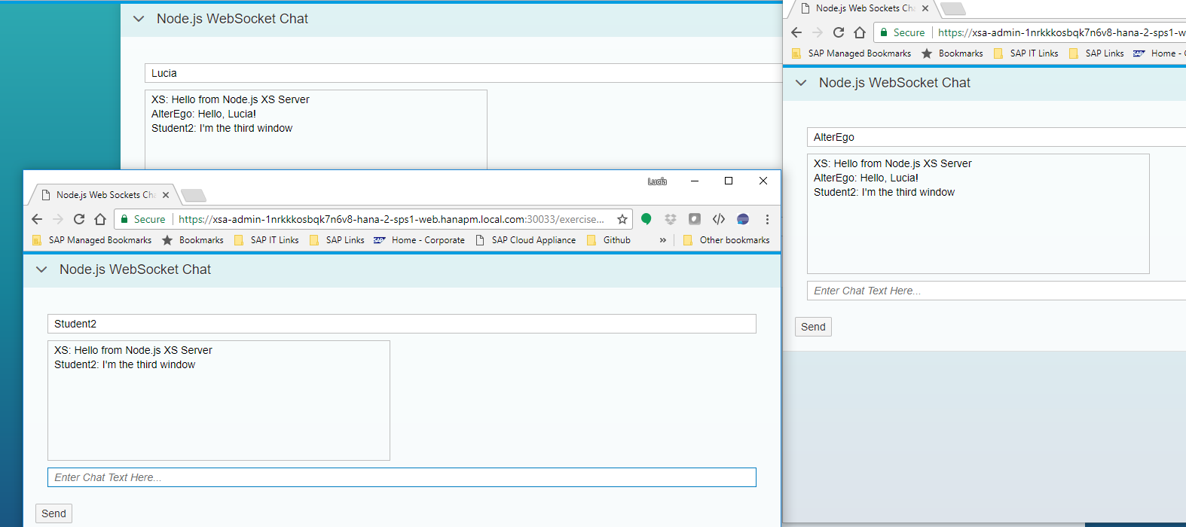Open SAP IT Links folder in AlterEgo window
The height and width of the screenshot is (527, 1186).
[1026, 53]
